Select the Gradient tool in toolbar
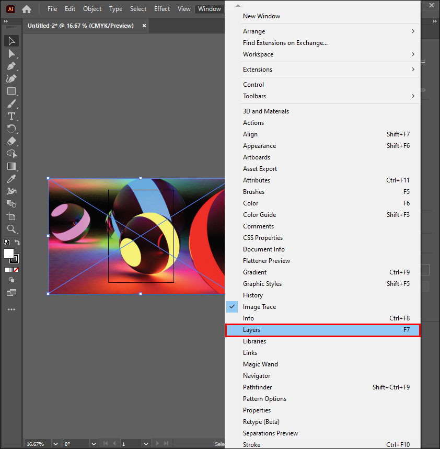Viewport: 440px width, 449px height. 11,166
